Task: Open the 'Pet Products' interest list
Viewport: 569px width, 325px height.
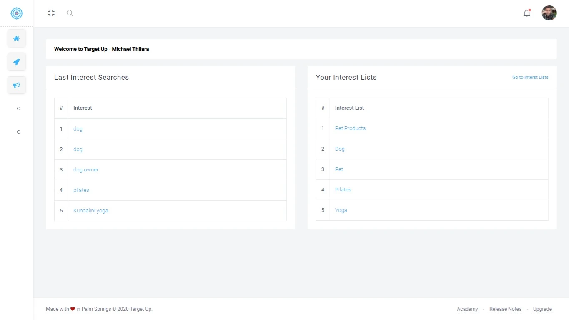Action: 350,128
